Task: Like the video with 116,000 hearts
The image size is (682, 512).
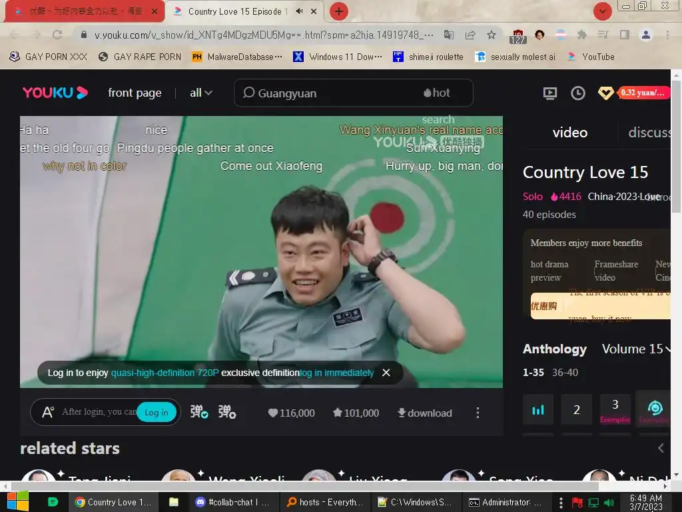Action: point(291,413)
